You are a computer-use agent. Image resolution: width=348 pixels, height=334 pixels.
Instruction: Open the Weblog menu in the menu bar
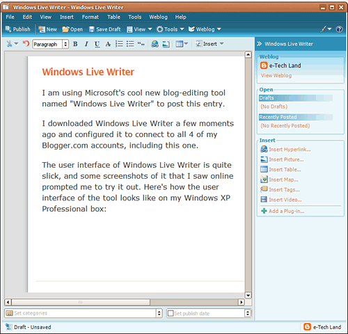[158, 17]
